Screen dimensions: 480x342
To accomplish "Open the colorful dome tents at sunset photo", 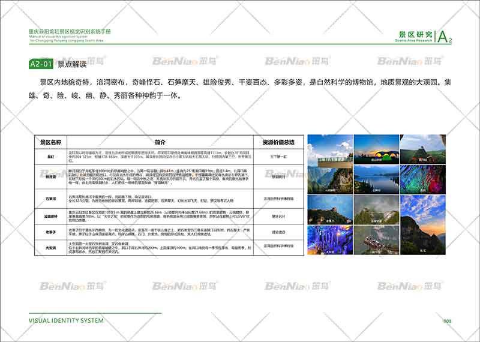I will coord(377,149).
